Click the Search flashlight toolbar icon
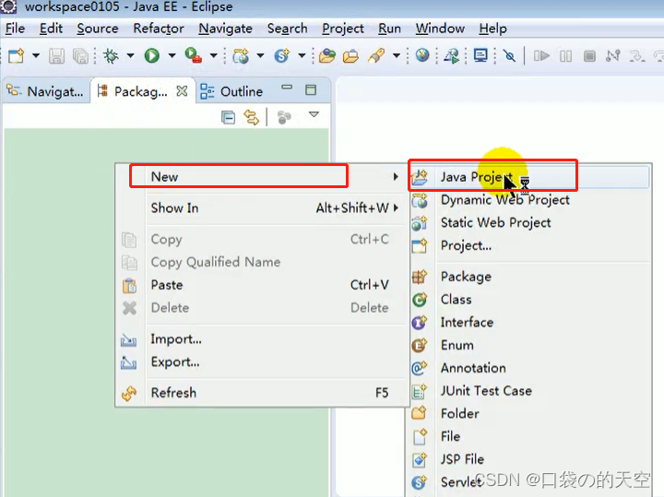Screen dimensions: 664x497 [x=376, y=56]
